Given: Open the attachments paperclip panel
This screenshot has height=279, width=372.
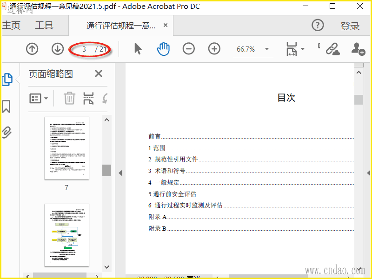Looking at the screenshot, I should pos(7,132).
